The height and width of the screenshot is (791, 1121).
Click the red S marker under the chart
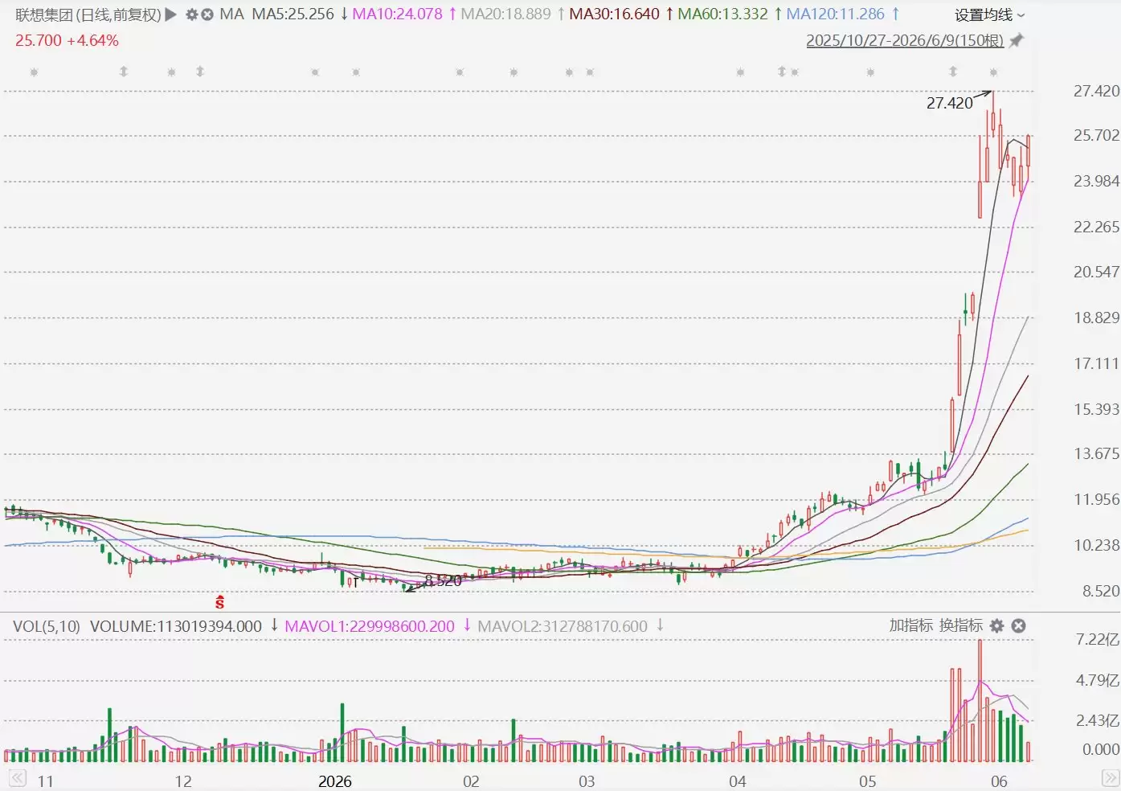pyautogui.click(x=219, y=601)
